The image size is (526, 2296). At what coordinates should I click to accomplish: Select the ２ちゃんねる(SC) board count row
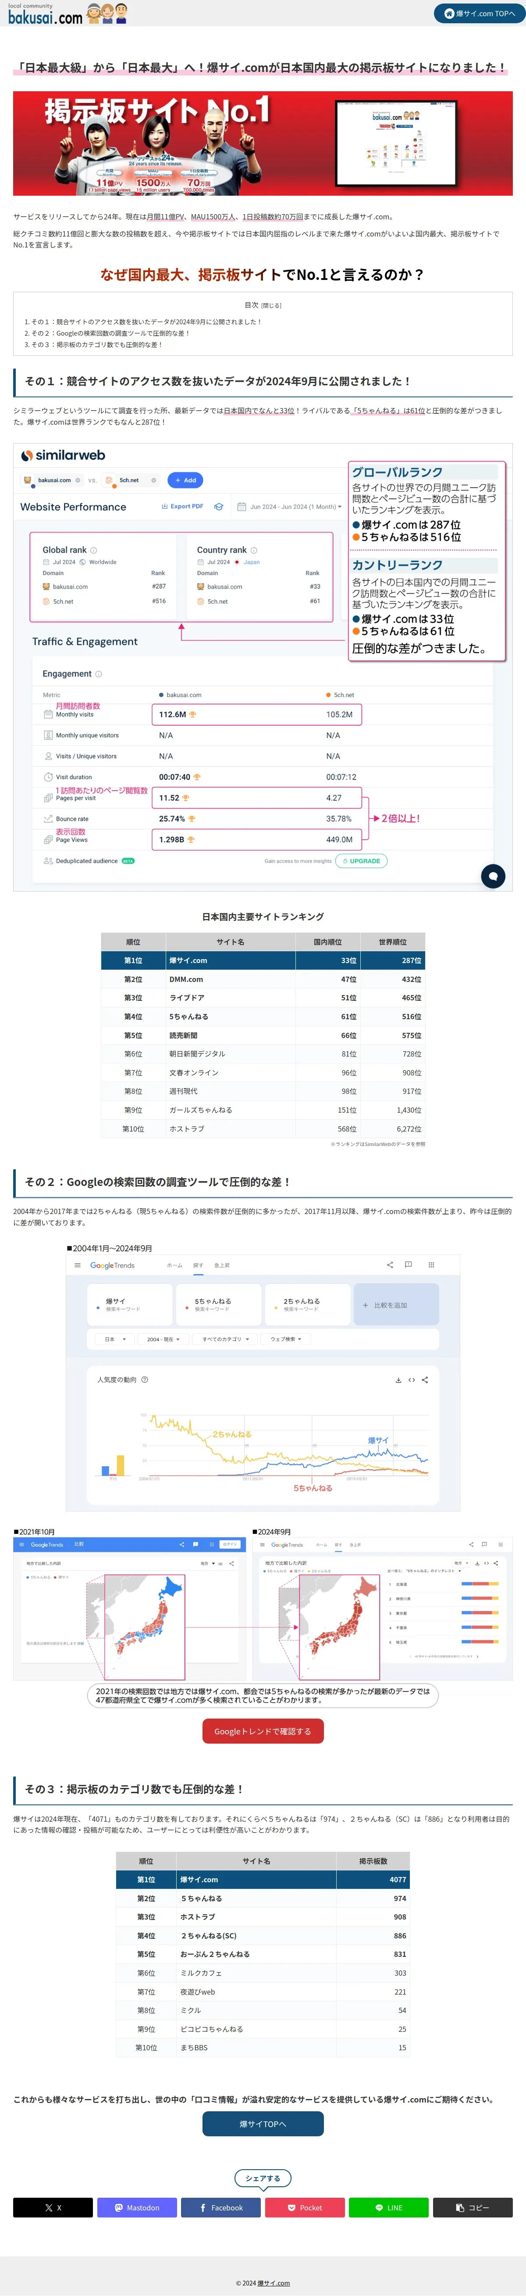pos(263,1936)
